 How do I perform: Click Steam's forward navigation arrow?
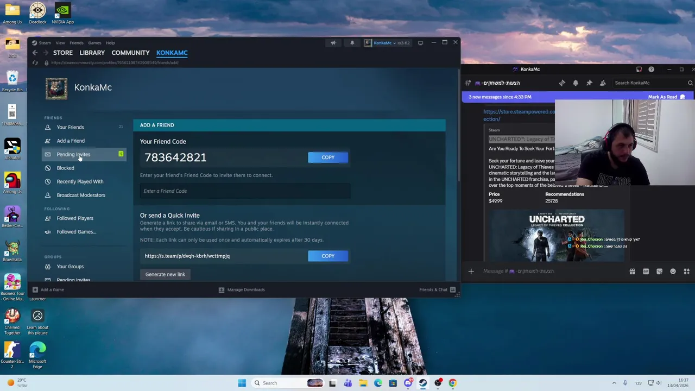click(46, 53)
